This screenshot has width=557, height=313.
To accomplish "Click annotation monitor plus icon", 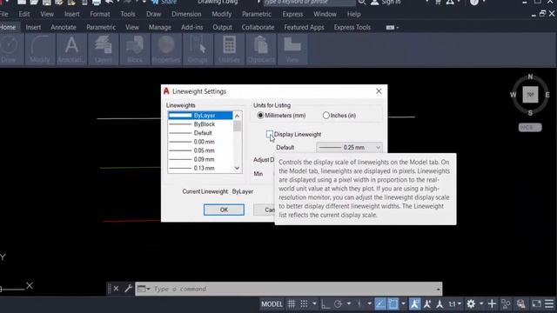I will pos(492,303).
